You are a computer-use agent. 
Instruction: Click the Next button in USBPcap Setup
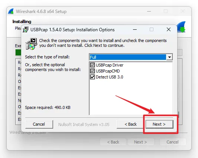(x=159, y=124)
